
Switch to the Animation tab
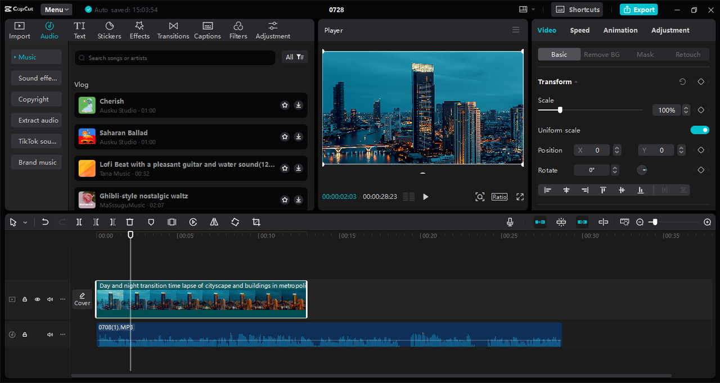(620, 30)
